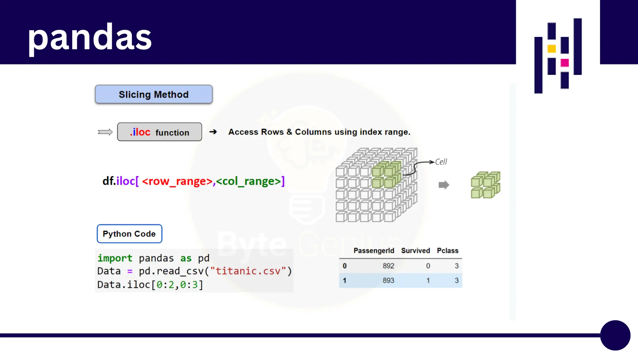Click the Pclass column header
This screenshot has width=638, height=358.
(x=448, y=250)
